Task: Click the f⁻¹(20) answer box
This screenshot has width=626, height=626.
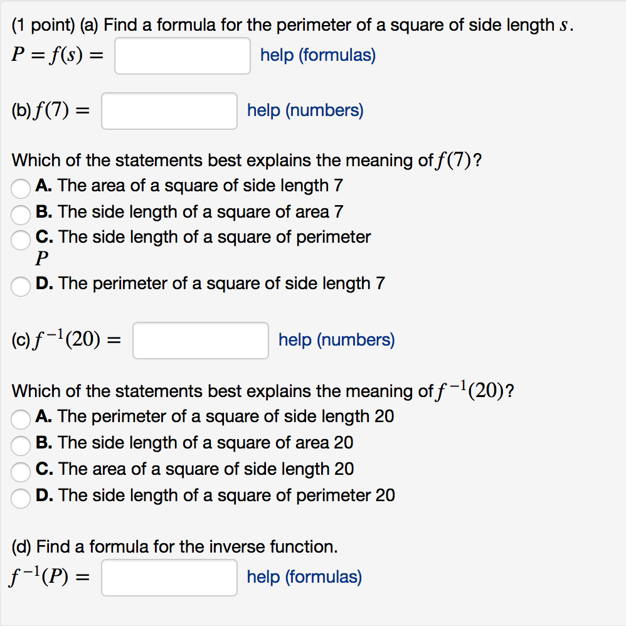Action: point(200,339)
